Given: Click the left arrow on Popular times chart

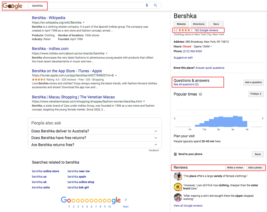Looking at the screenshot, I should [x=175, y=118].
